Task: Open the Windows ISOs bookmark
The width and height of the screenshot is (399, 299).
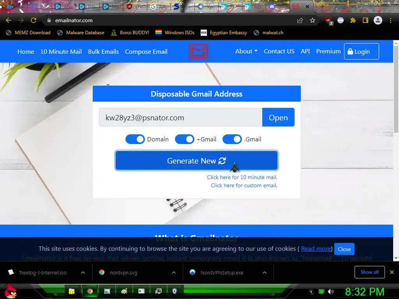Action: pyautogui.click(x=175, y=33)
